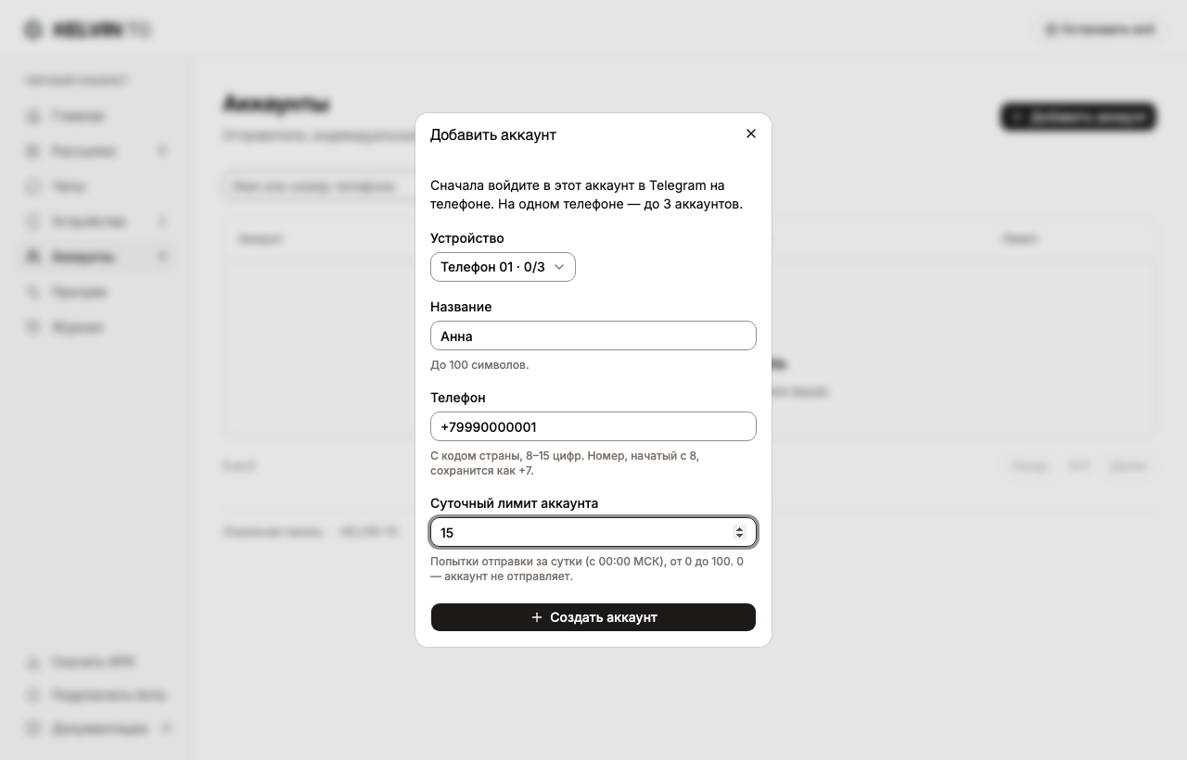Click the Суточный лимит аккаунта number field
The image size is (1187, 760).
[x=593, y=532]
